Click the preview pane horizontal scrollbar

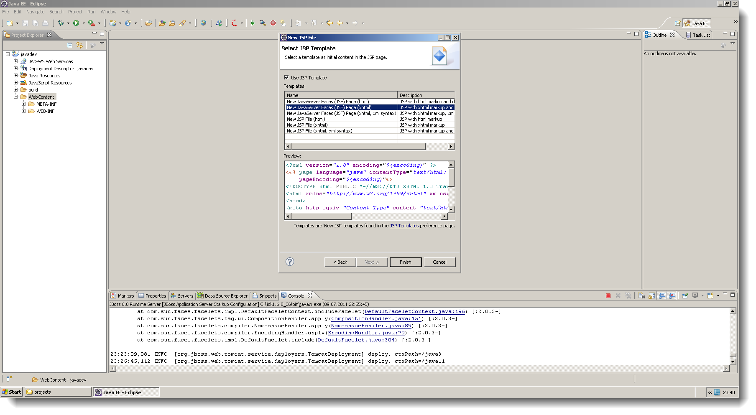click(x=366, y=216)
